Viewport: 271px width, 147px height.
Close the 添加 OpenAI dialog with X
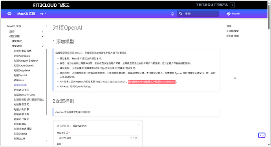(139, 125)
